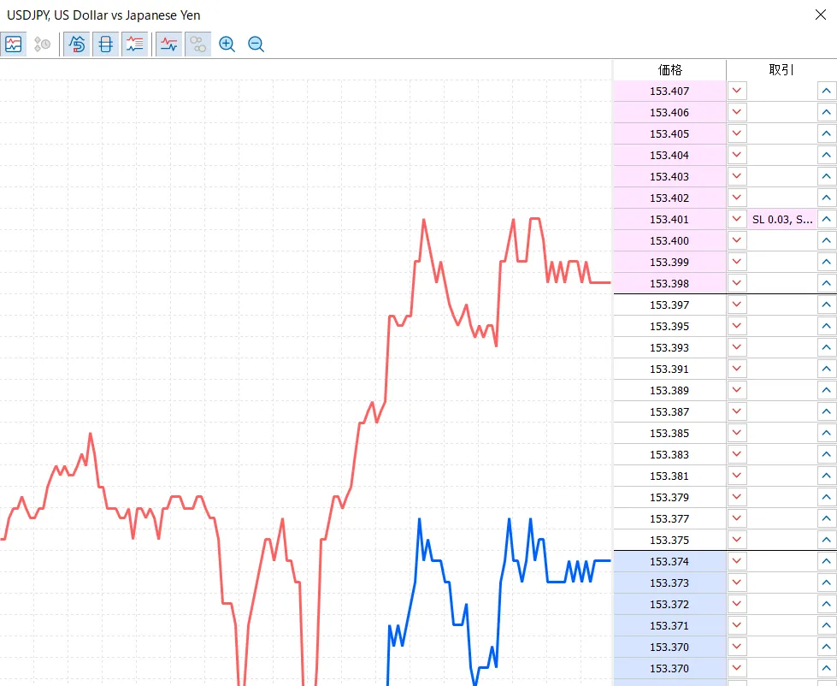Toggle the tick chart display icon
837x686 pixels.
[x=14, y=44]
